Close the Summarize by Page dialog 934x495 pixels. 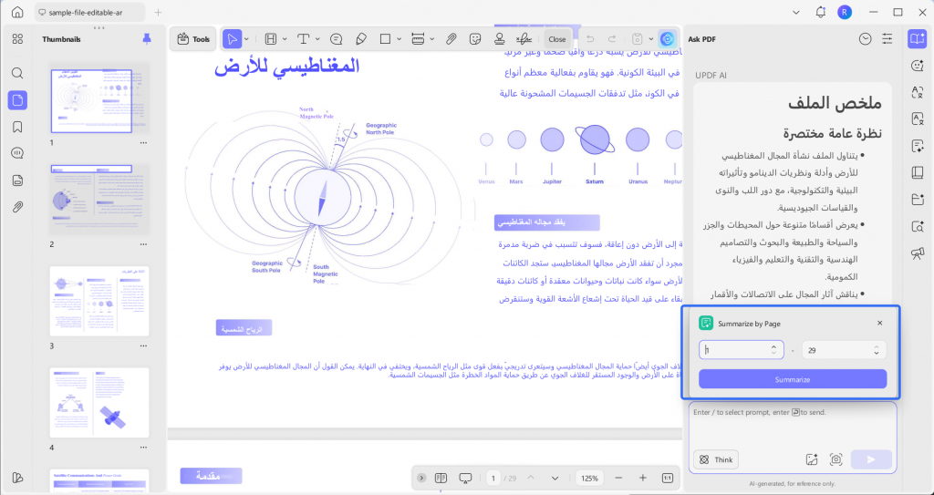[x=880, y=323]
